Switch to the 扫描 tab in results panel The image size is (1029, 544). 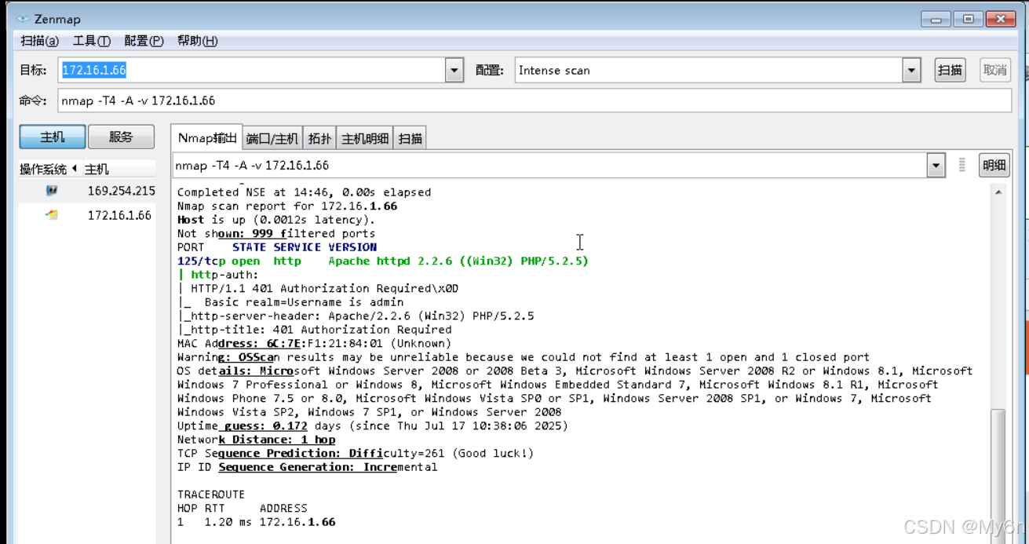410,139
